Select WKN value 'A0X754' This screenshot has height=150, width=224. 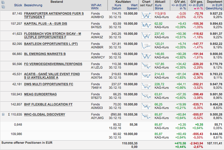point(97,78)
